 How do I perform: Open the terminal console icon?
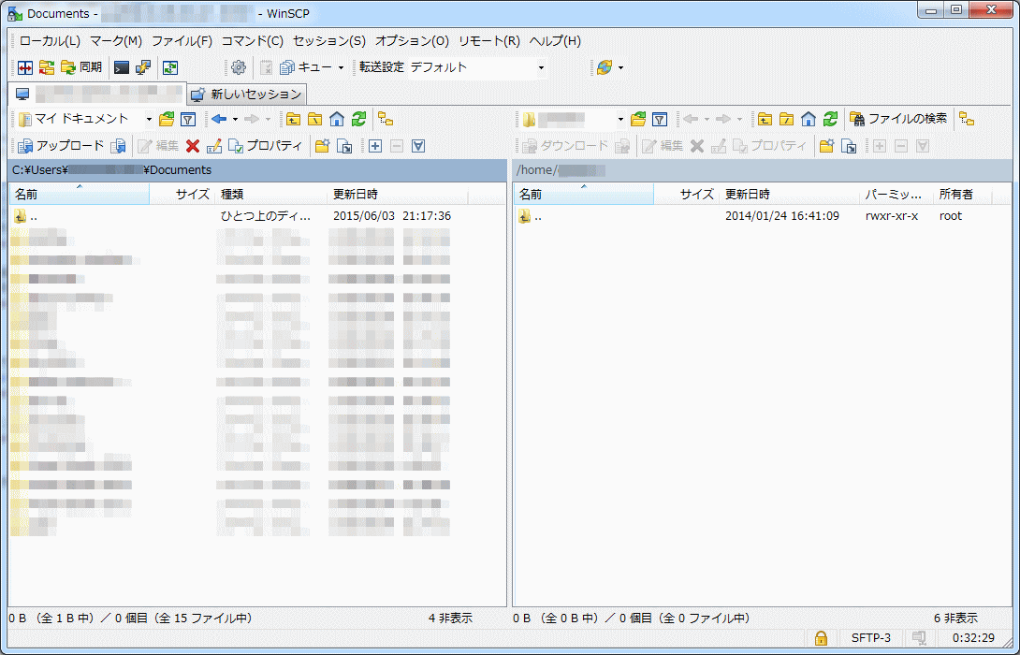pos(121,67)
